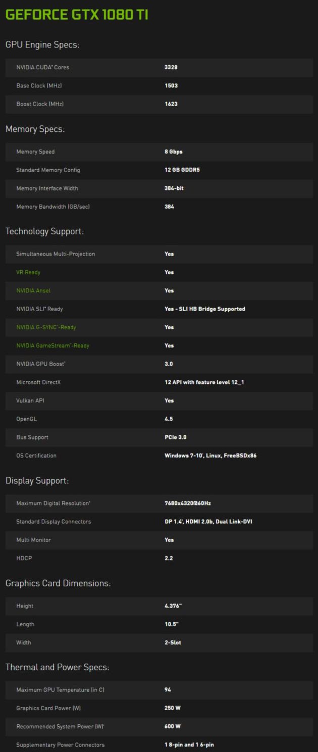This screenshot has width=318, height=752.
Task: Open the VR Ready link
Action: tap(28, 272)
